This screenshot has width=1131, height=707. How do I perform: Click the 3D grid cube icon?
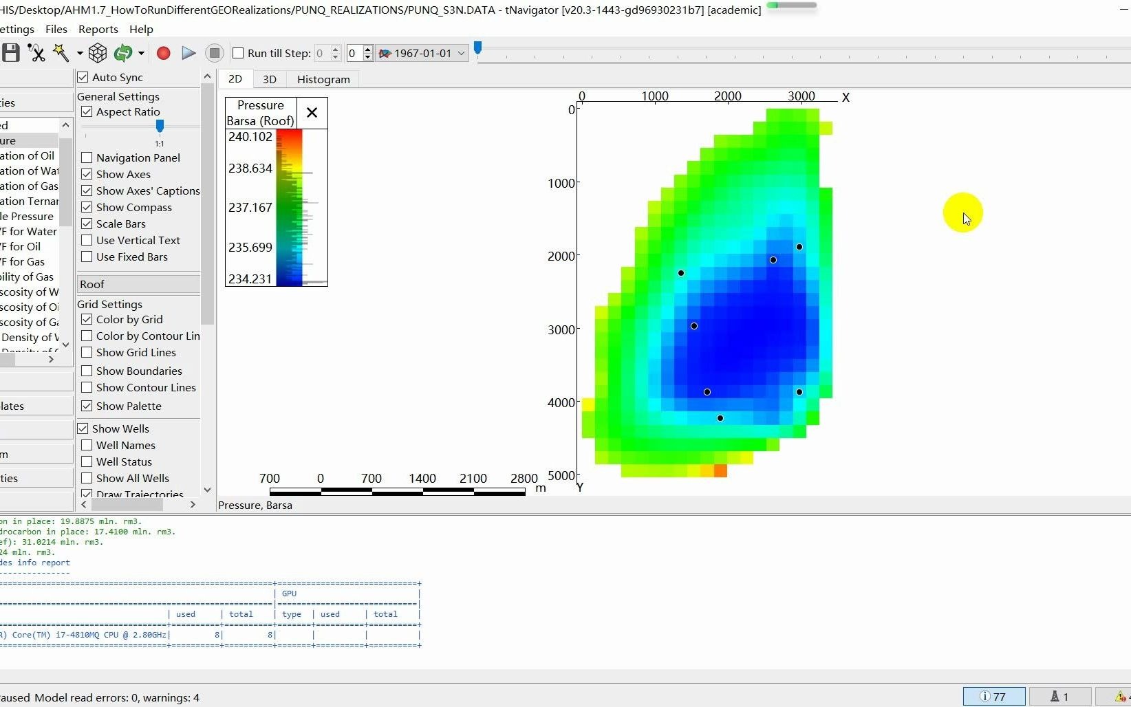(x=98, y=53)
